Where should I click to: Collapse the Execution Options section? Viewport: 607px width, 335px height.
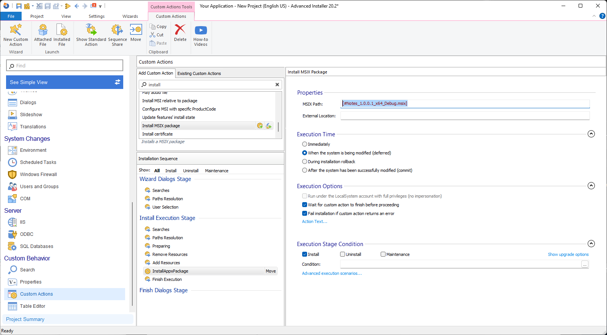coord(591,186)
